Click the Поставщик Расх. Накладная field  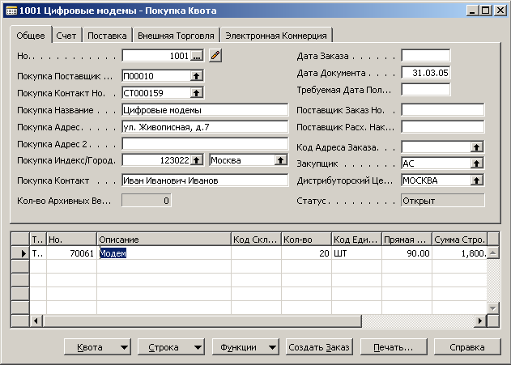[x=442, y=127]
